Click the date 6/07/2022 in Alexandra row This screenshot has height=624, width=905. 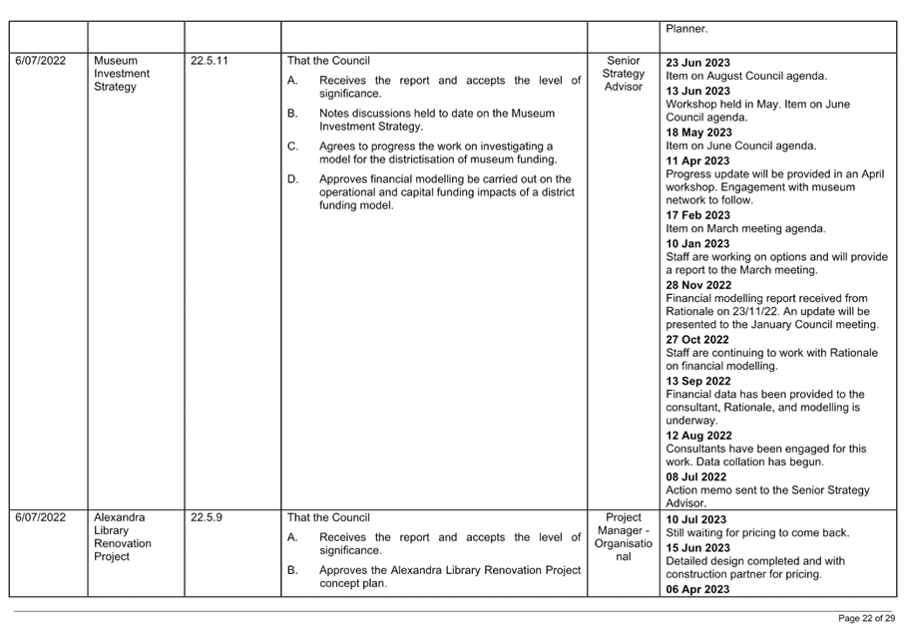pyautogui.click(x=40, y=517)
